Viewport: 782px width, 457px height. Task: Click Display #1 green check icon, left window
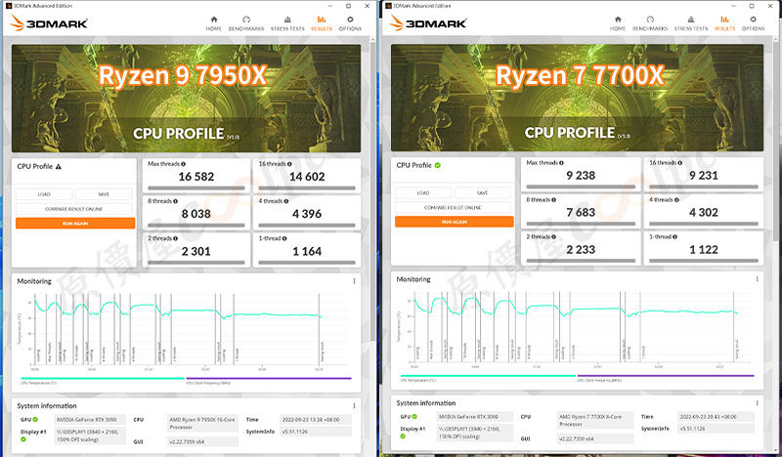coord(23,439)
